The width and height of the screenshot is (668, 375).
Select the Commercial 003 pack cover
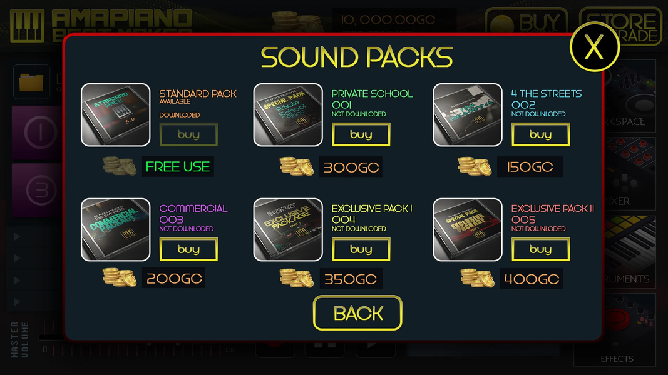pos(115,229)
